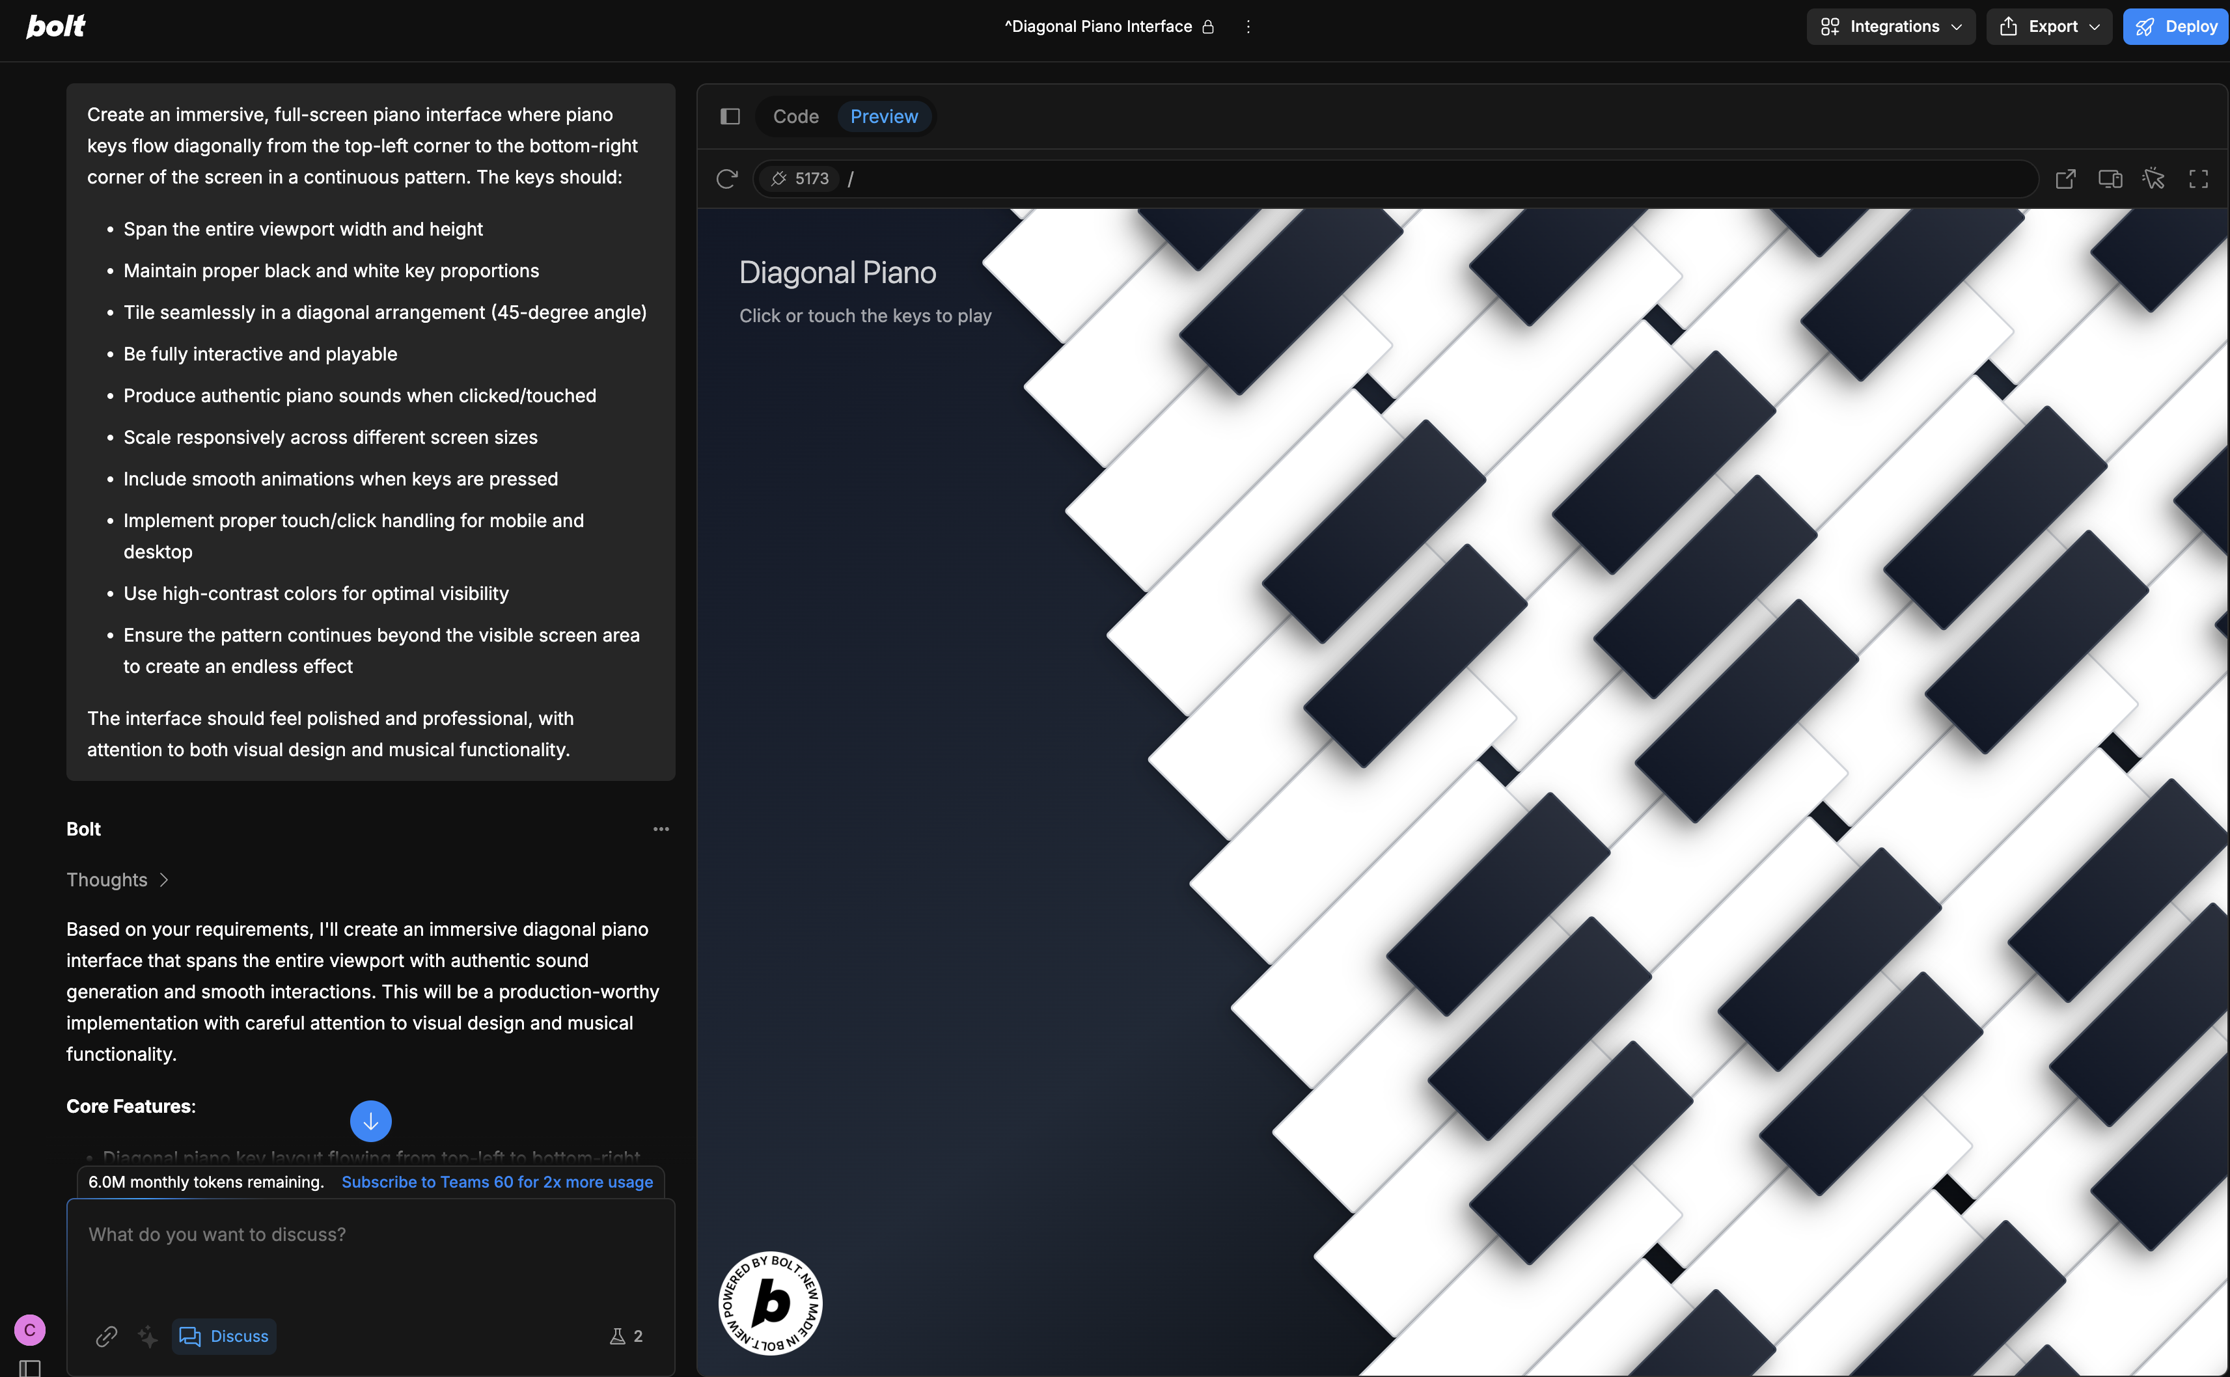Click the attach file paperclip icon
This screenshot has height=1377, width=2230.
pos(107,1336)
